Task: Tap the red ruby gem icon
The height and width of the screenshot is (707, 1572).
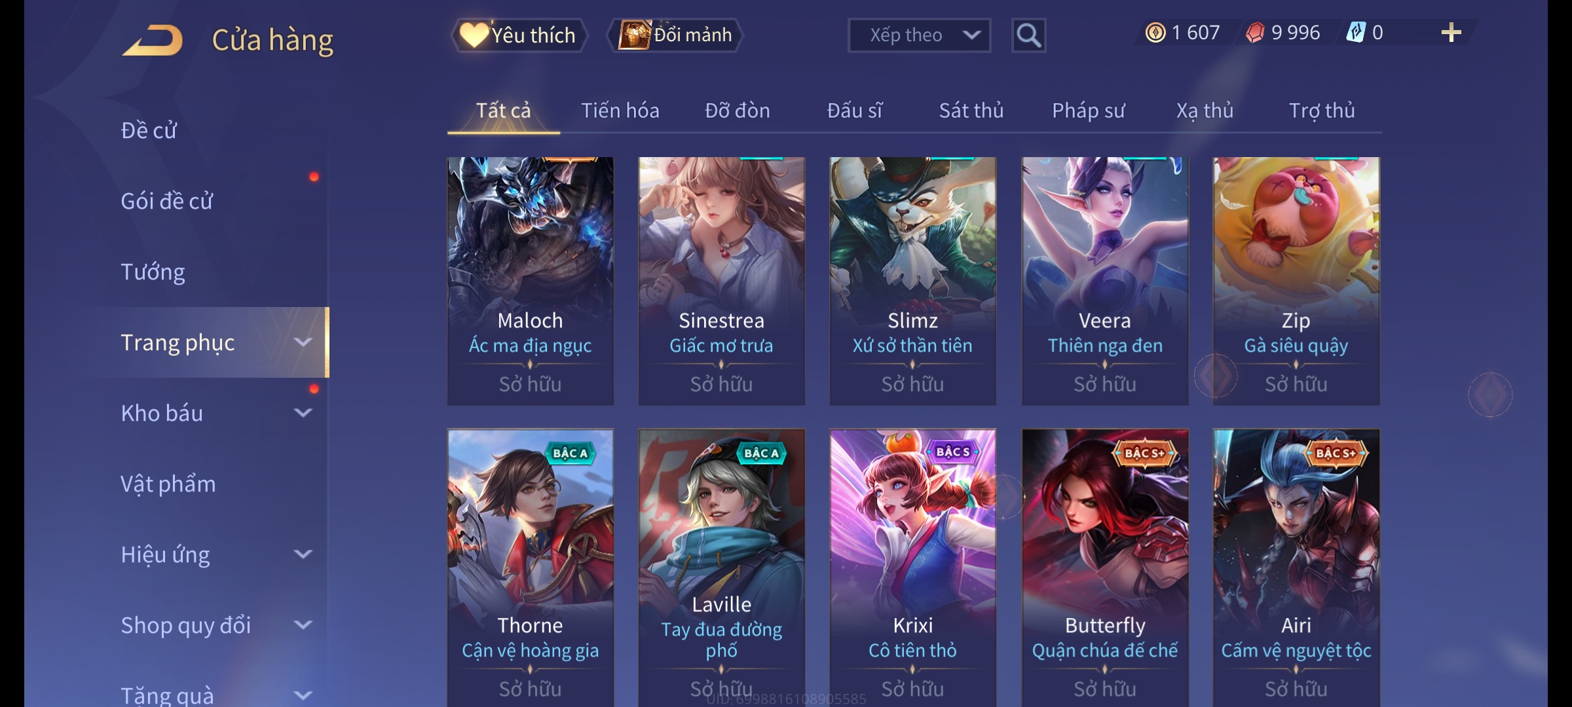Action: 1255,33
